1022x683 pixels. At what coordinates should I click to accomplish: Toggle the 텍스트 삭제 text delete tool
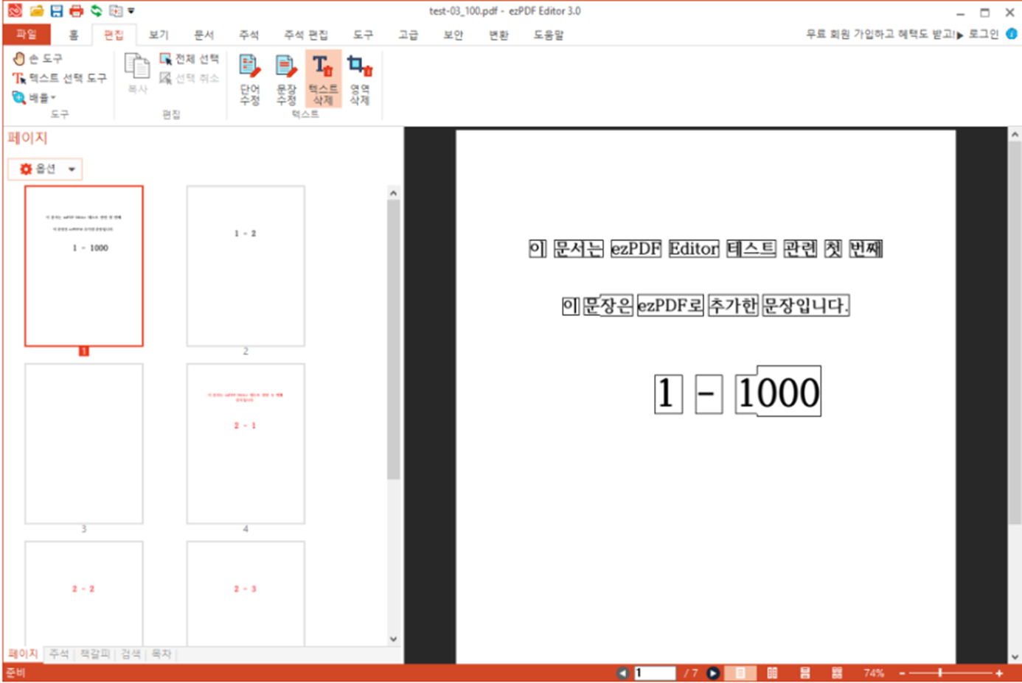(x=323, y=80)
